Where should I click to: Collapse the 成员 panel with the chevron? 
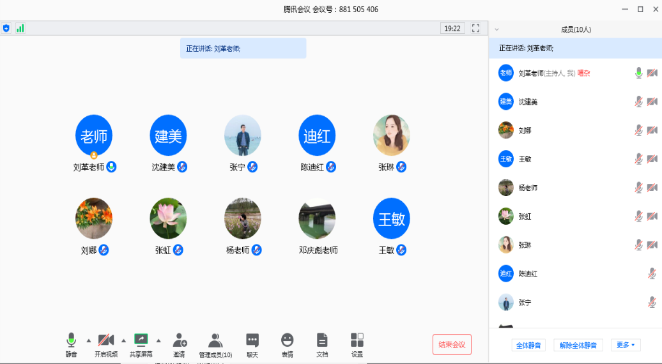[x=497, y=29]
